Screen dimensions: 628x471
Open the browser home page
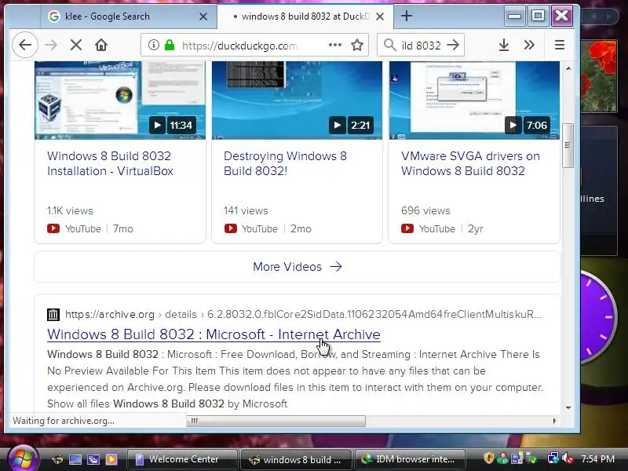click(x=101, y=45)
